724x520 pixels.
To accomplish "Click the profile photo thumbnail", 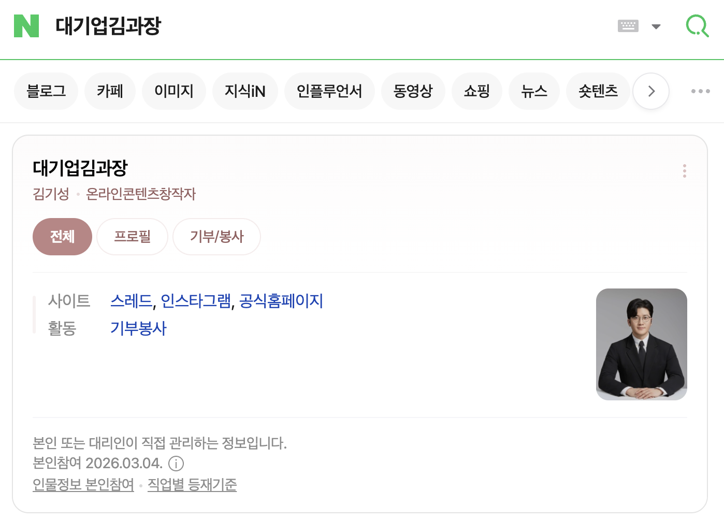I will pyautogui.click(x=641, y=344).
